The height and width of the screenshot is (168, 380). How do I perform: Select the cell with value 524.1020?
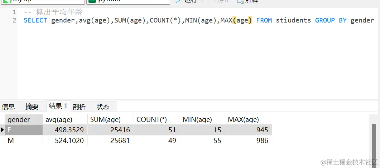65,141
